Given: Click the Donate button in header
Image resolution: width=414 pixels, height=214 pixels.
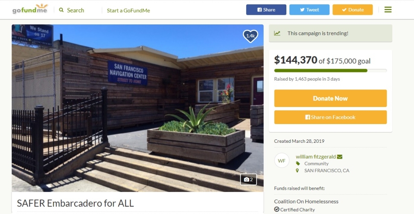Looking at the screenshot, I should pyautogui.click(x=353, y=10).
